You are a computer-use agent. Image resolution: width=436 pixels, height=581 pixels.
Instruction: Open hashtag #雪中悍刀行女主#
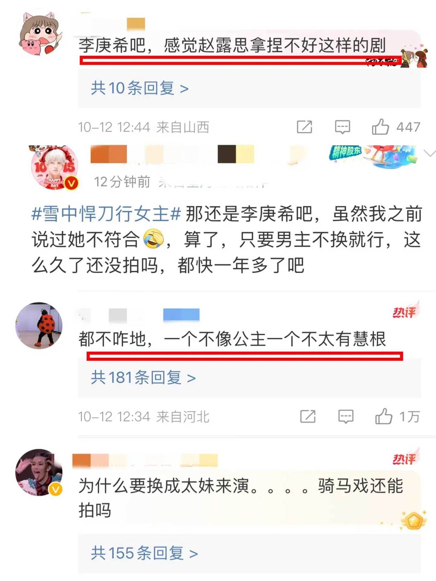(x=106, y=214)
